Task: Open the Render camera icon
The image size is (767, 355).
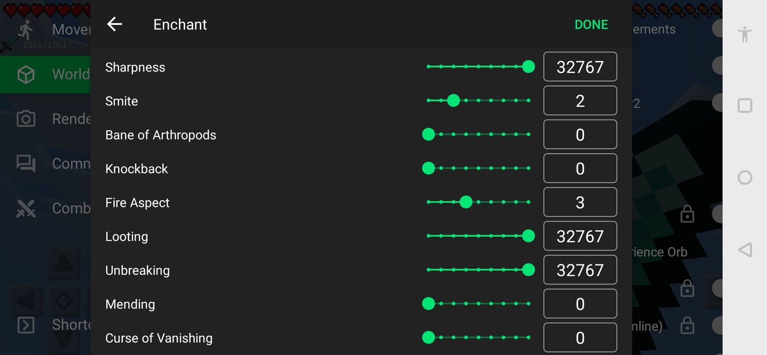Action: click(x=26, y=119)
